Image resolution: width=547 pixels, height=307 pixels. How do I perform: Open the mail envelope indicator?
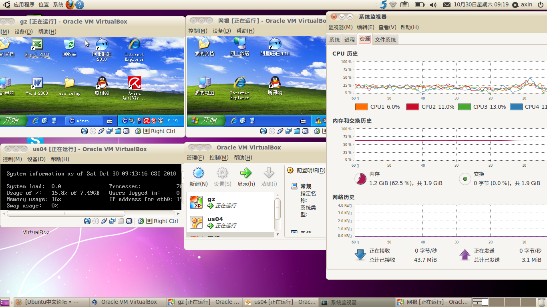[x=447, y=5]
